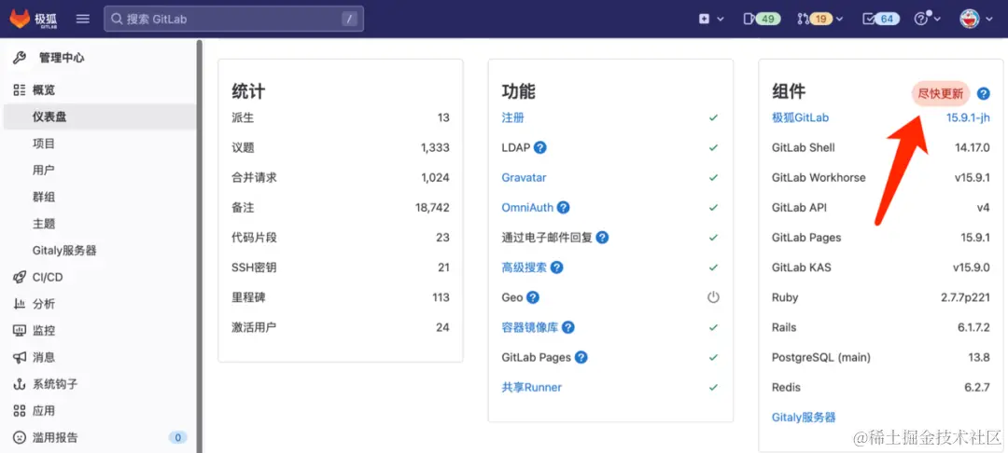The width and height of the screenshot is (1008, 453).
Task: Click the 尽快更新 update badge
Action: pos(941,94)
